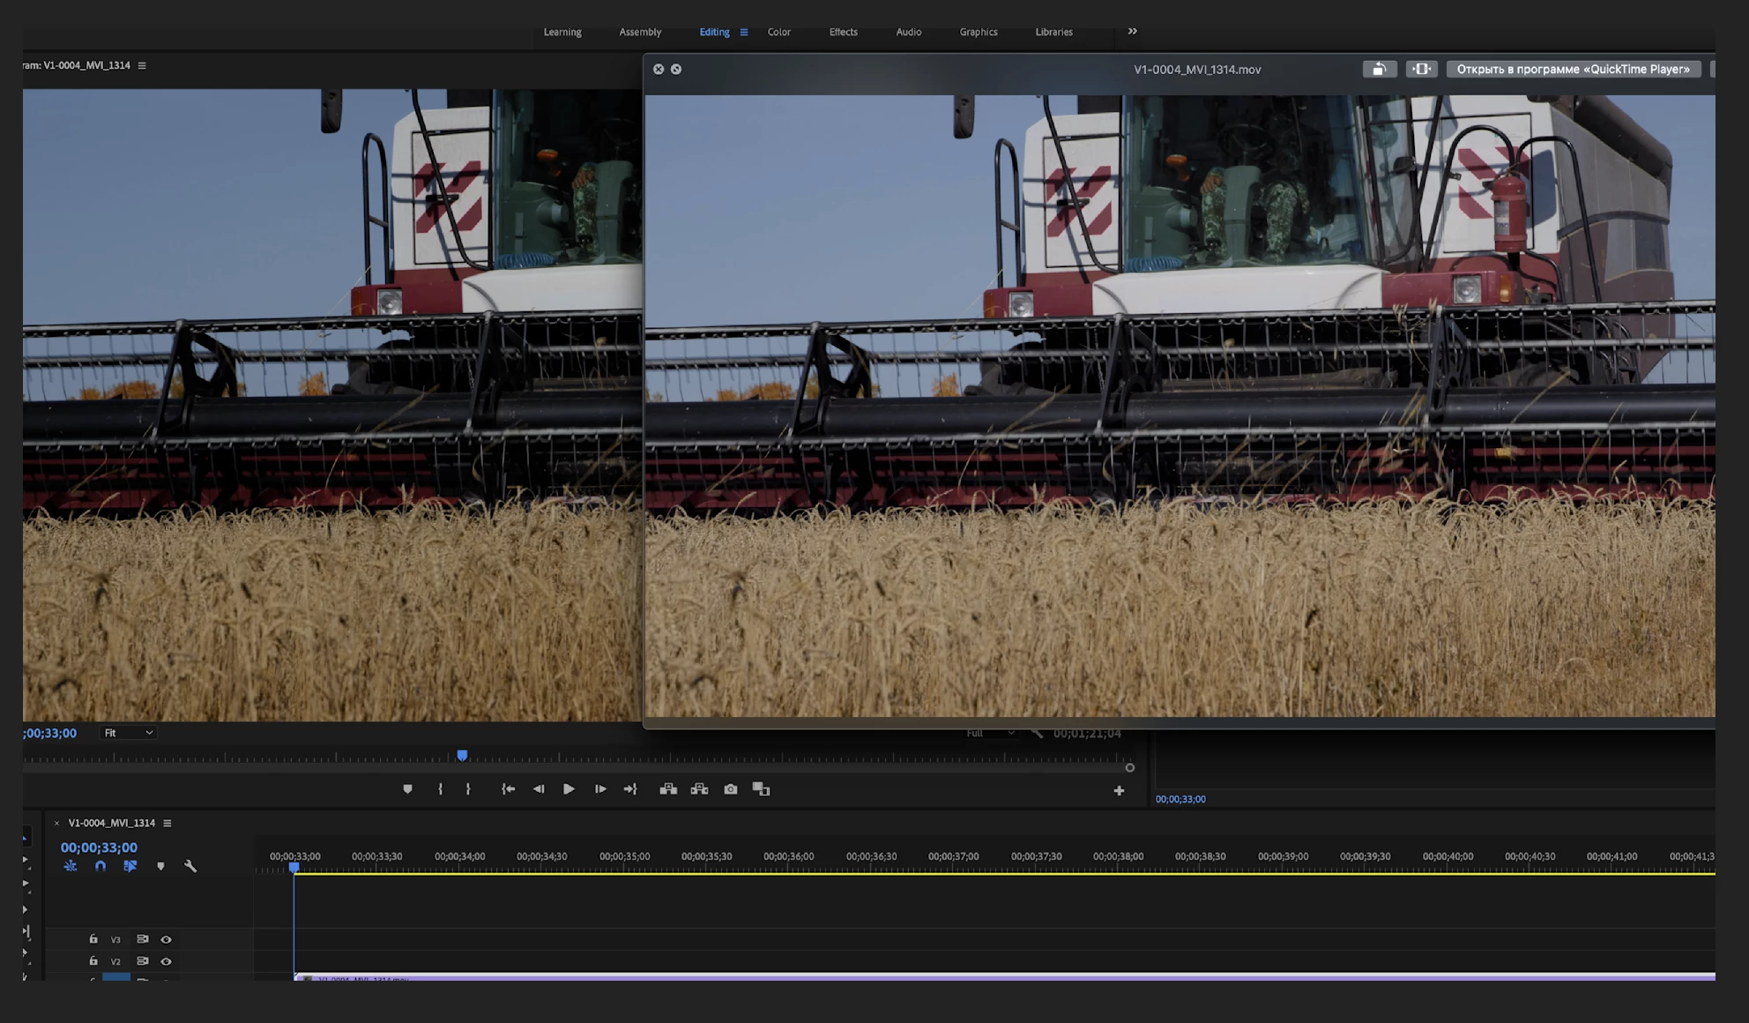Click the Extract button next to Lift
Screen dimensions: 1749x1023
(x=699, y=789)
